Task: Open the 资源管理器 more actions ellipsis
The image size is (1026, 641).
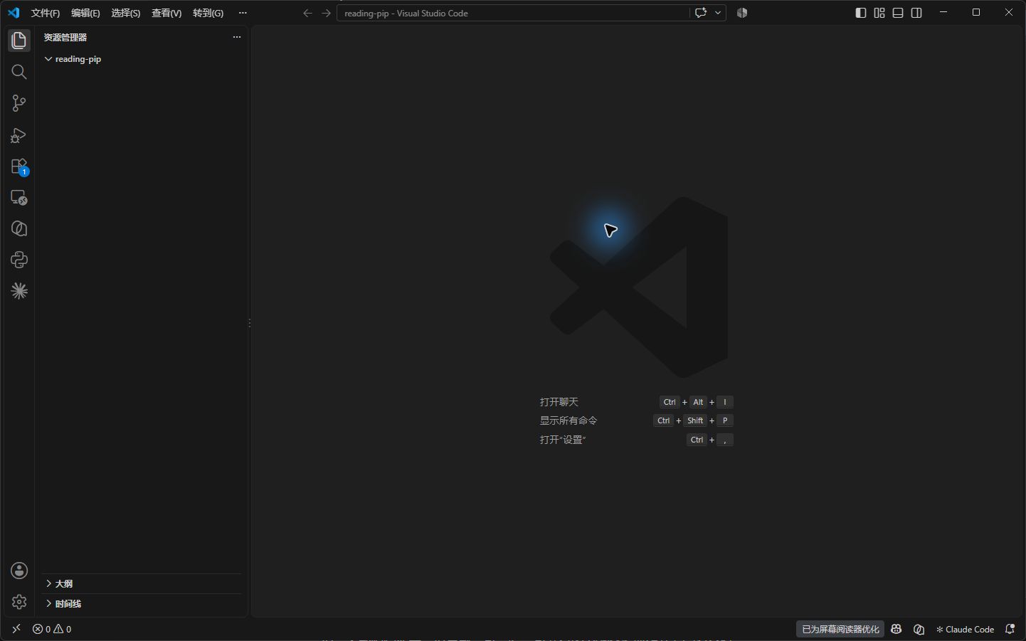Action: point(237,37)
